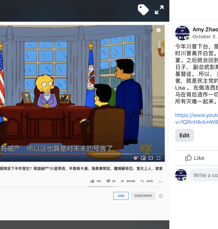Viewport: 218px width, 229px height.
Task: Switch to theater mode icon
Action: click(151, 158)
